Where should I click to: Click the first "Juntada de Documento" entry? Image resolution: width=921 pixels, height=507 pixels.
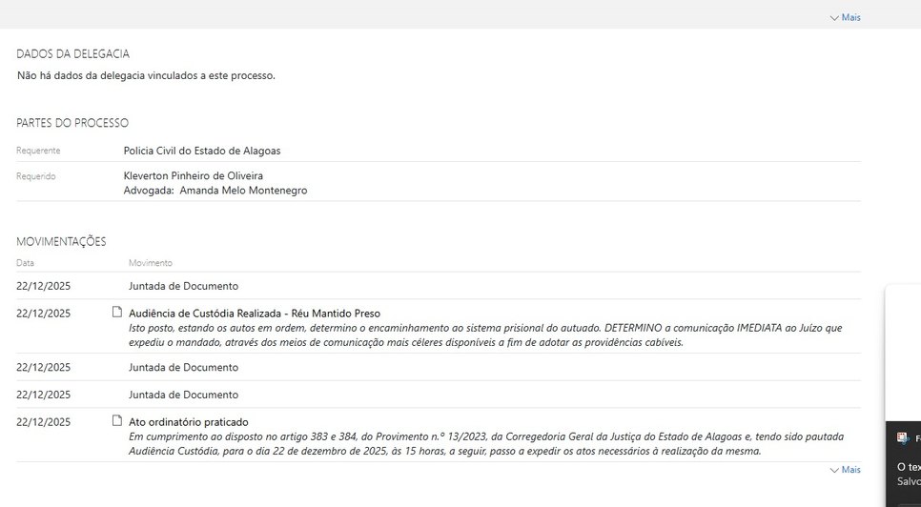(x=183, y=286)
